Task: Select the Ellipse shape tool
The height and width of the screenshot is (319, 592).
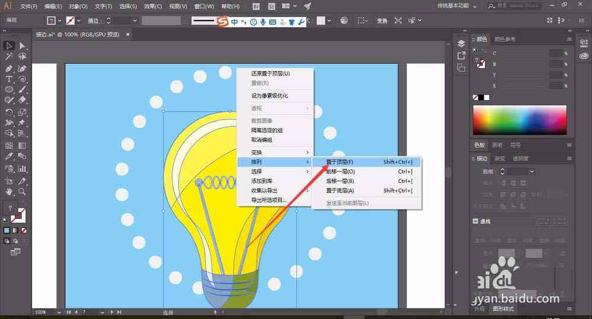Action: [9, 89]
